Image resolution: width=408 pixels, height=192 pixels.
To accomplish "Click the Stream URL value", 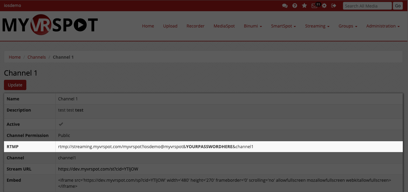I will 98,169.
